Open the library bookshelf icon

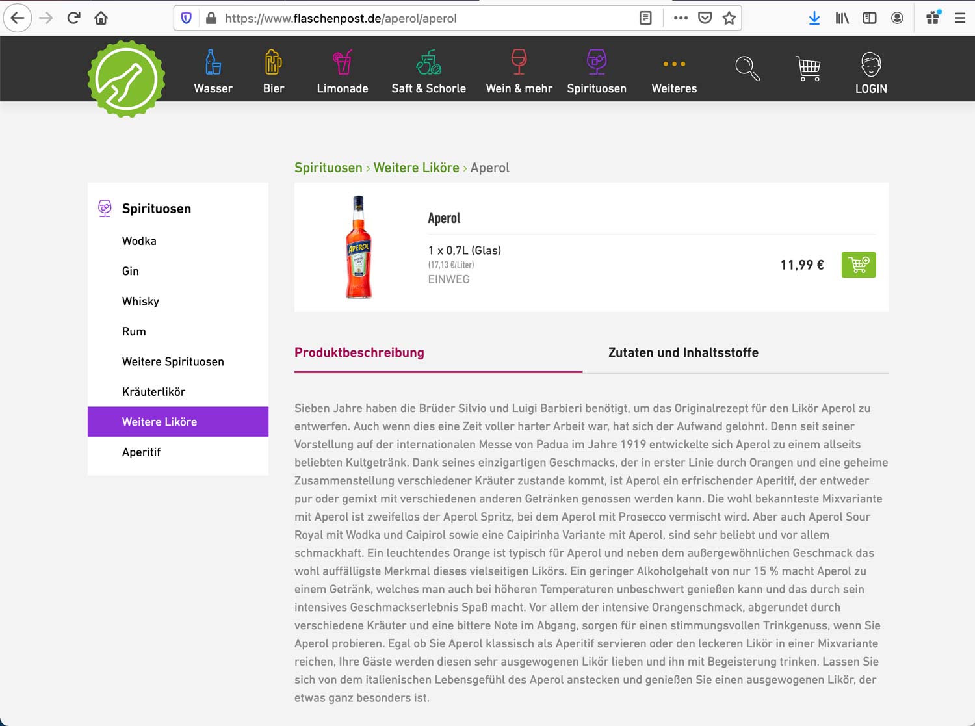click(x=842, y=18)
